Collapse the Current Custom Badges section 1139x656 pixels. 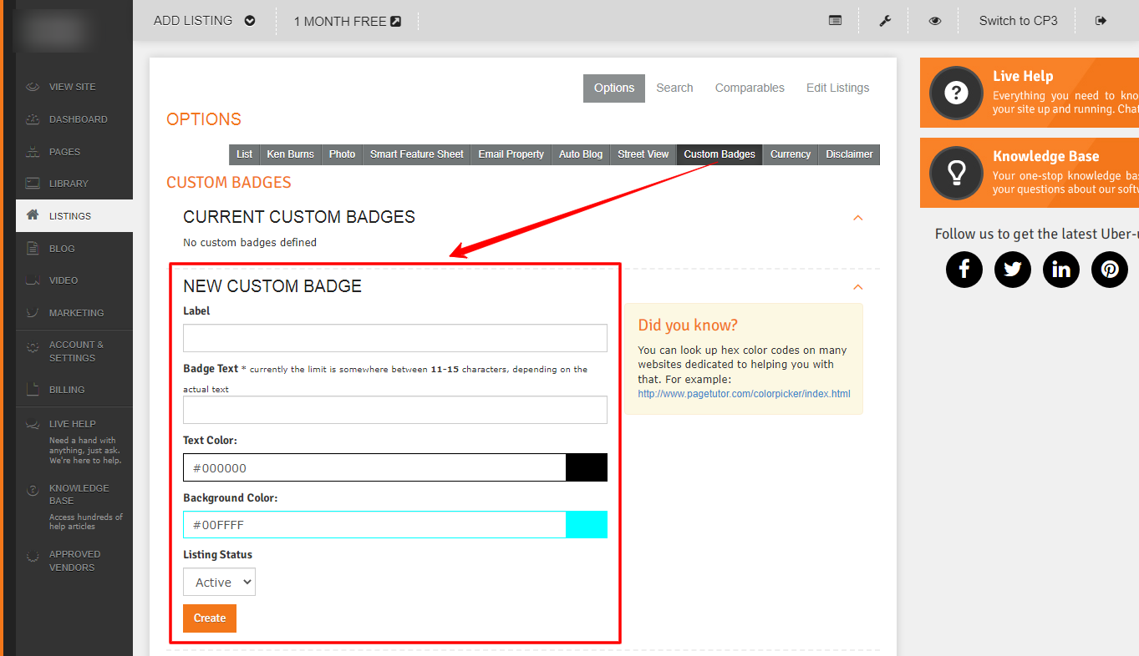857,218
